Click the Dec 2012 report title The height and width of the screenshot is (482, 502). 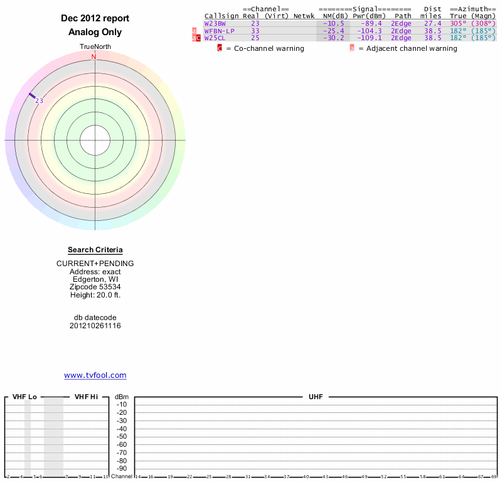click(95, 18)
